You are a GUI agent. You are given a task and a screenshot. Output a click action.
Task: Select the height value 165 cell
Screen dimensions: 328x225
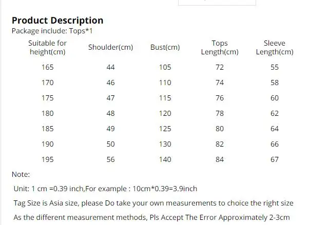tap(48, 67)
